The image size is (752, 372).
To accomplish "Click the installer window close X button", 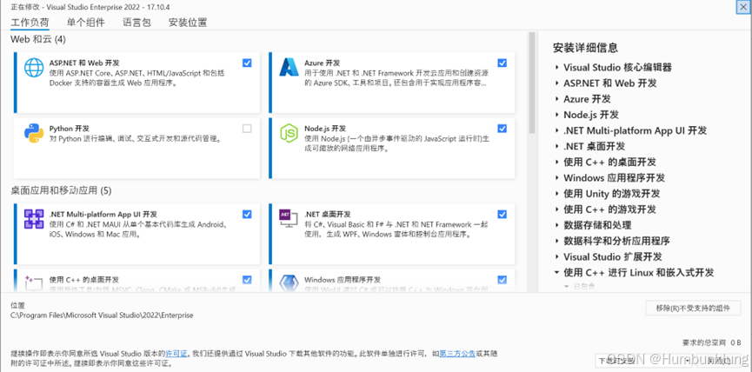I will pos(743,7).
